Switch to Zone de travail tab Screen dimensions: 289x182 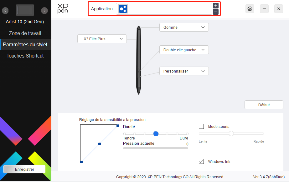(25, 33)
